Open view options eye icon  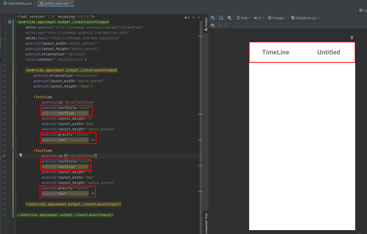point(213,25)
